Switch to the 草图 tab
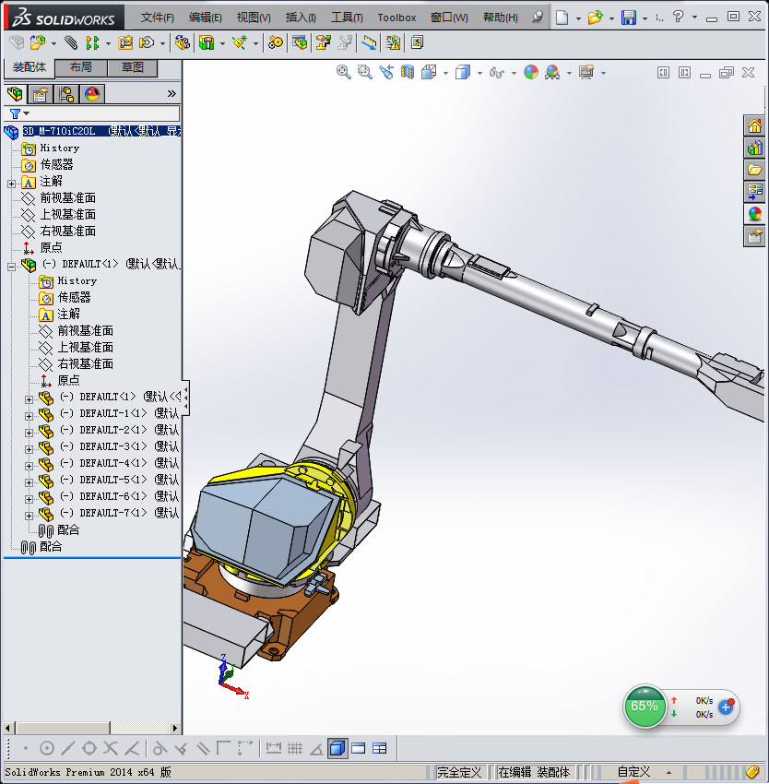Image resolution: width=769 pixels, height=784 pixels. pos(133,68)
